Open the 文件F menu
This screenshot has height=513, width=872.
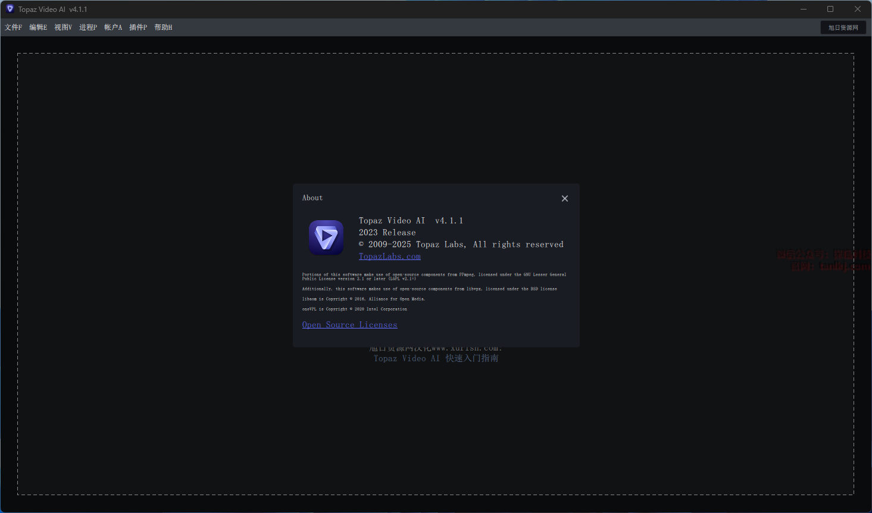click(x=13, y=27)
